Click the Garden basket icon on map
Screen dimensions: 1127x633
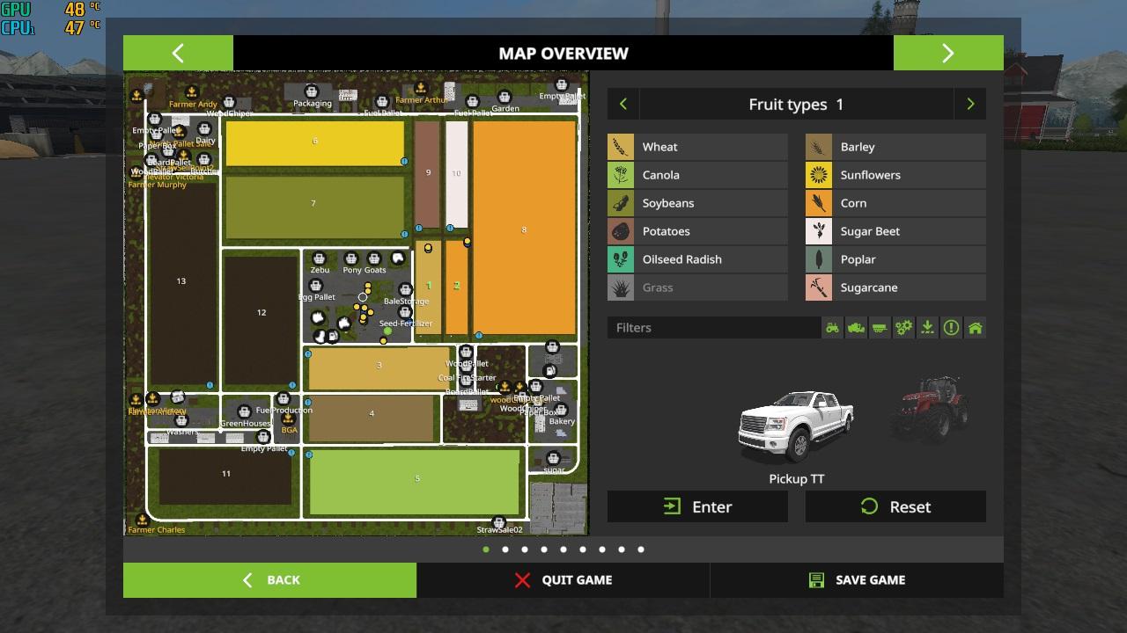point(505,98)
